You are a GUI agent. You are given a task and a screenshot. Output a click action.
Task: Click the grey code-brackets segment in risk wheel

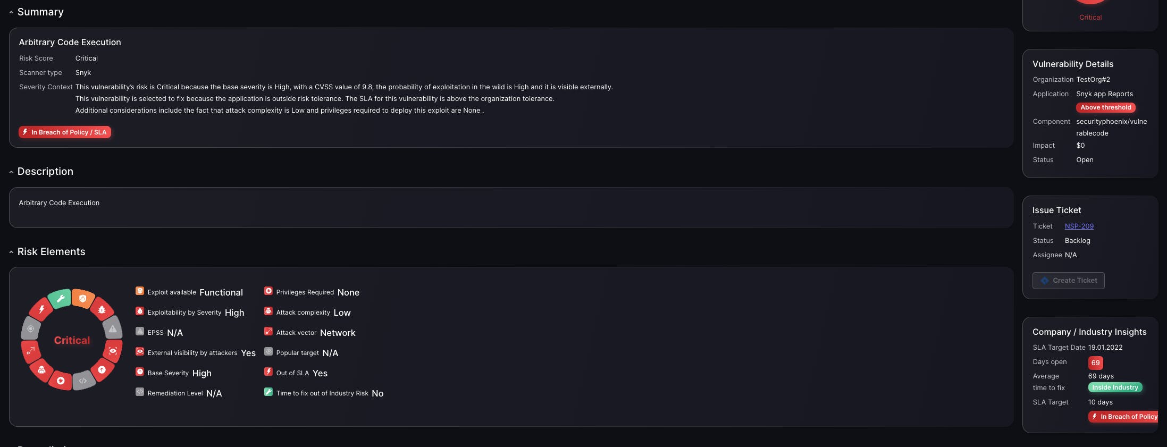[x=83, y=381]
